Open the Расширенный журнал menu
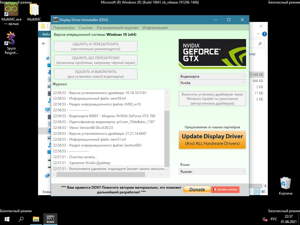Screen dimensions: 300x225 [x=117, y=28]
